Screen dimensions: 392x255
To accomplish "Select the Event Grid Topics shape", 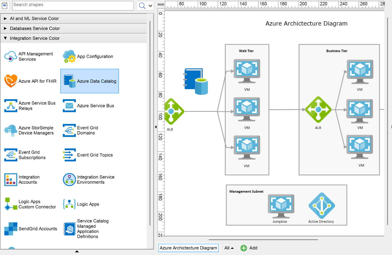I will pyautogui.click(x=88, y=155).
